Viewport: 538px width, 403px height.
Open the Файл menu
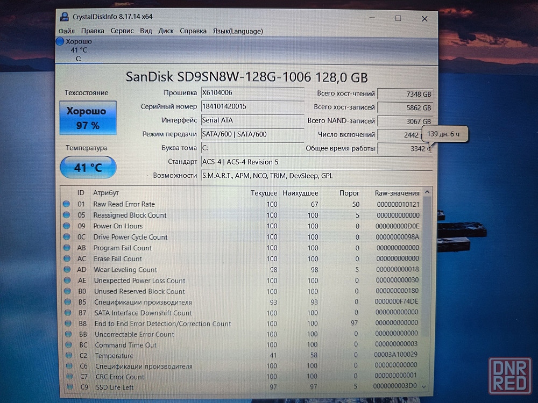[x=67, y=31]
